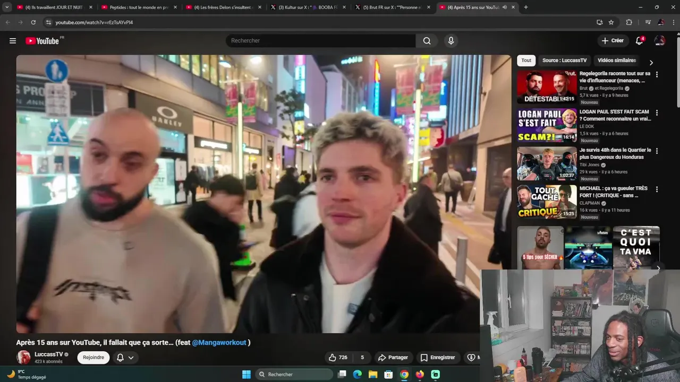Like the video with thumbs up 726
The height and width of the screenshot is (382, 680).
[x=338, y=358]
